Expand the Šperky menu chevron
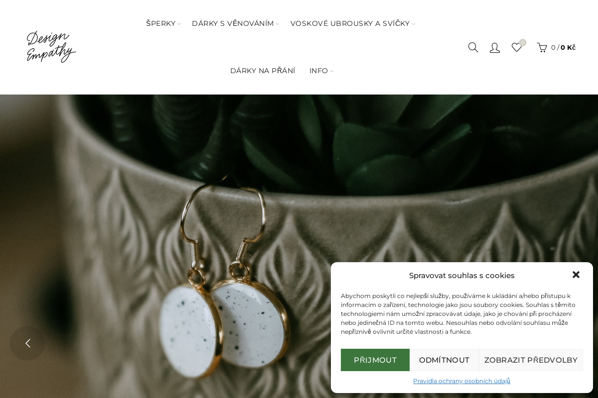This screenshot has height=398, width=598. pyautogui.click(x=179, y=24)
